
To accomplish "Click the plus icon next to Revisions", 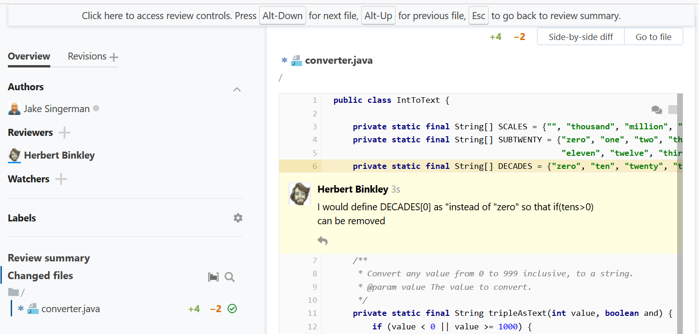I will point(114,57).
